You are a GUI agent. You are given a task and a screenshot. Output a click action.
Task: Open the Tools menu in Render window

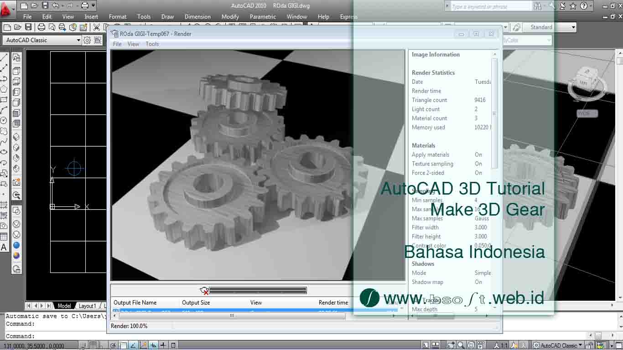point(152,44)
